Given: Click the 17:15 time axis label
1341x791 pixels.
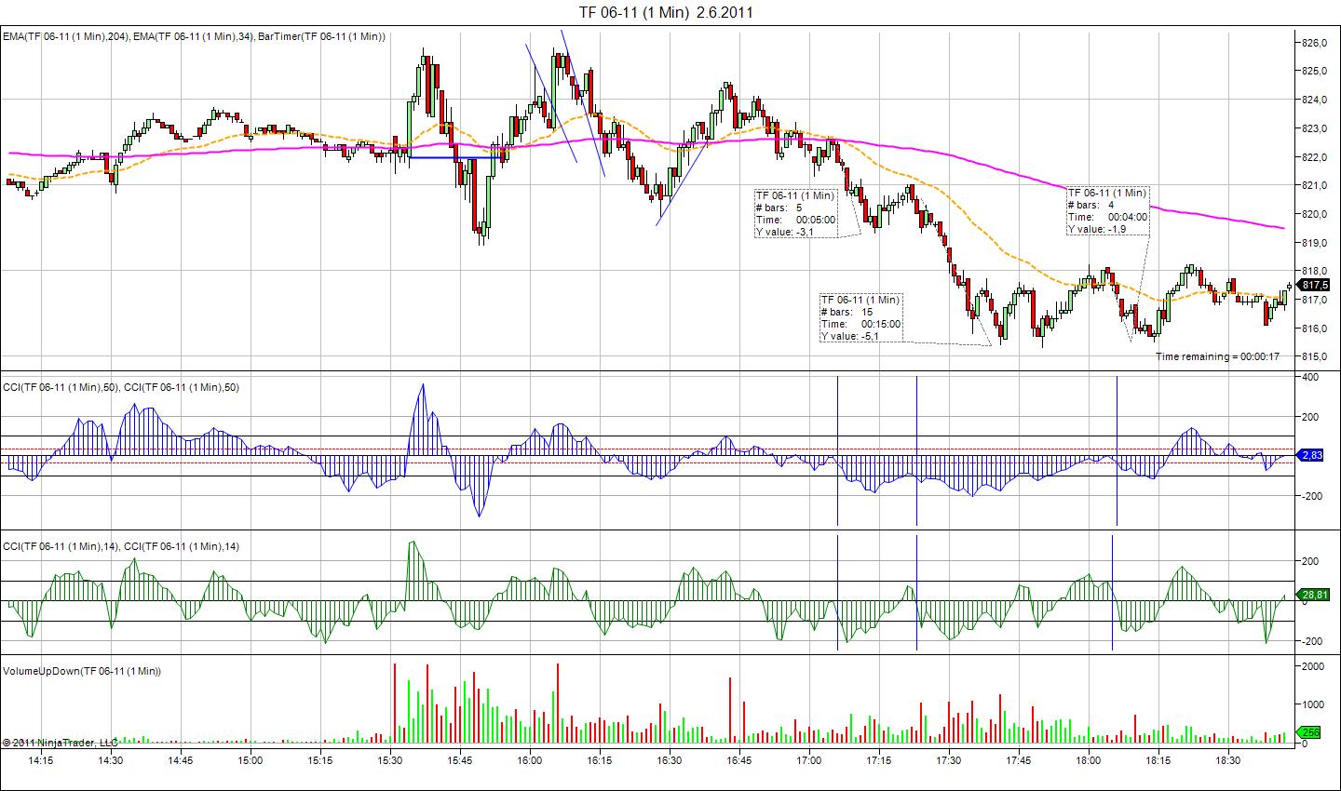Looking at the screenshot, I should [x=879, y=760].
